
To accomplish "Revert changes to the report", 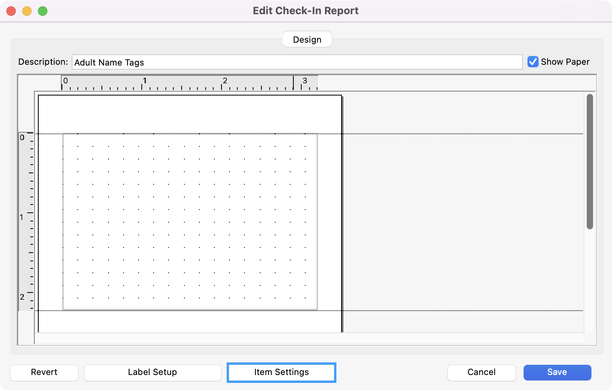I will 44,372.
